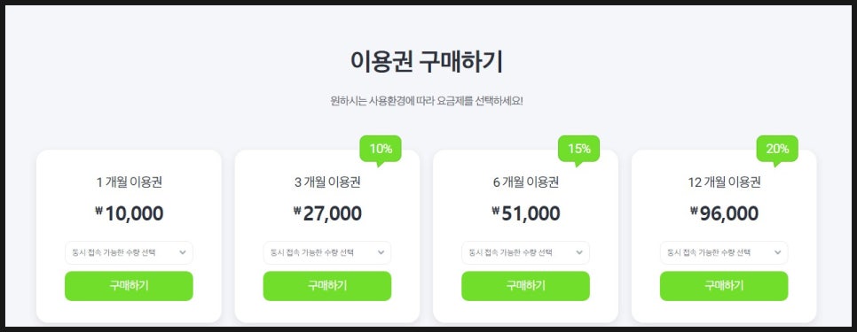Click the ₩27,000 price text

(x=327, y=213)
